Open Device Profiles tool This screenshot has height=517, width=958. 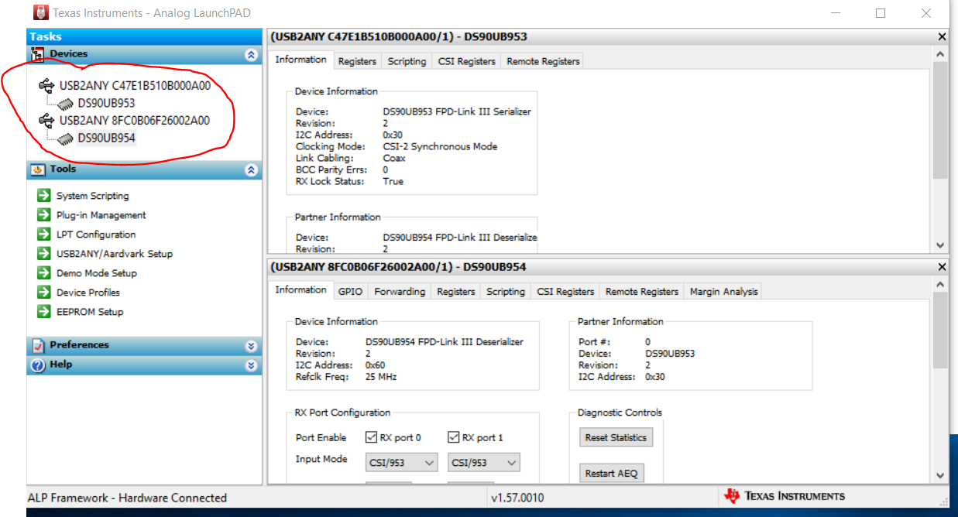tap(88, 293)
